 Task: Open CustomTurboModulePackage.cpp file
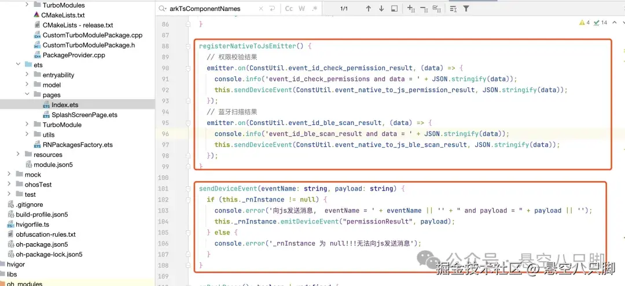[93, 35]
